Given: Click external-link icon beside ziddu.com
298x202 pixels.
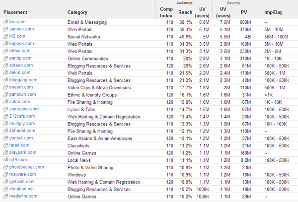Looking at the screenshot, I should (x=5, y=102).
